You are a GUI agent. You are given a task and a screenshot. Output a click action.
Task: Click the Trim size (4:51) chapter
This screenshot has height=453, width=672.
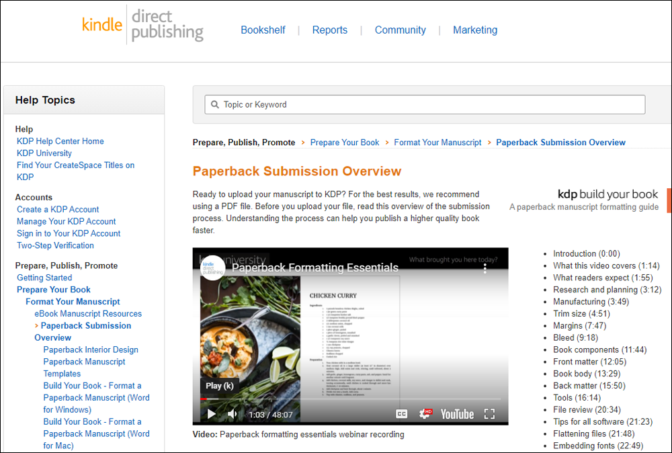(581, 313)
